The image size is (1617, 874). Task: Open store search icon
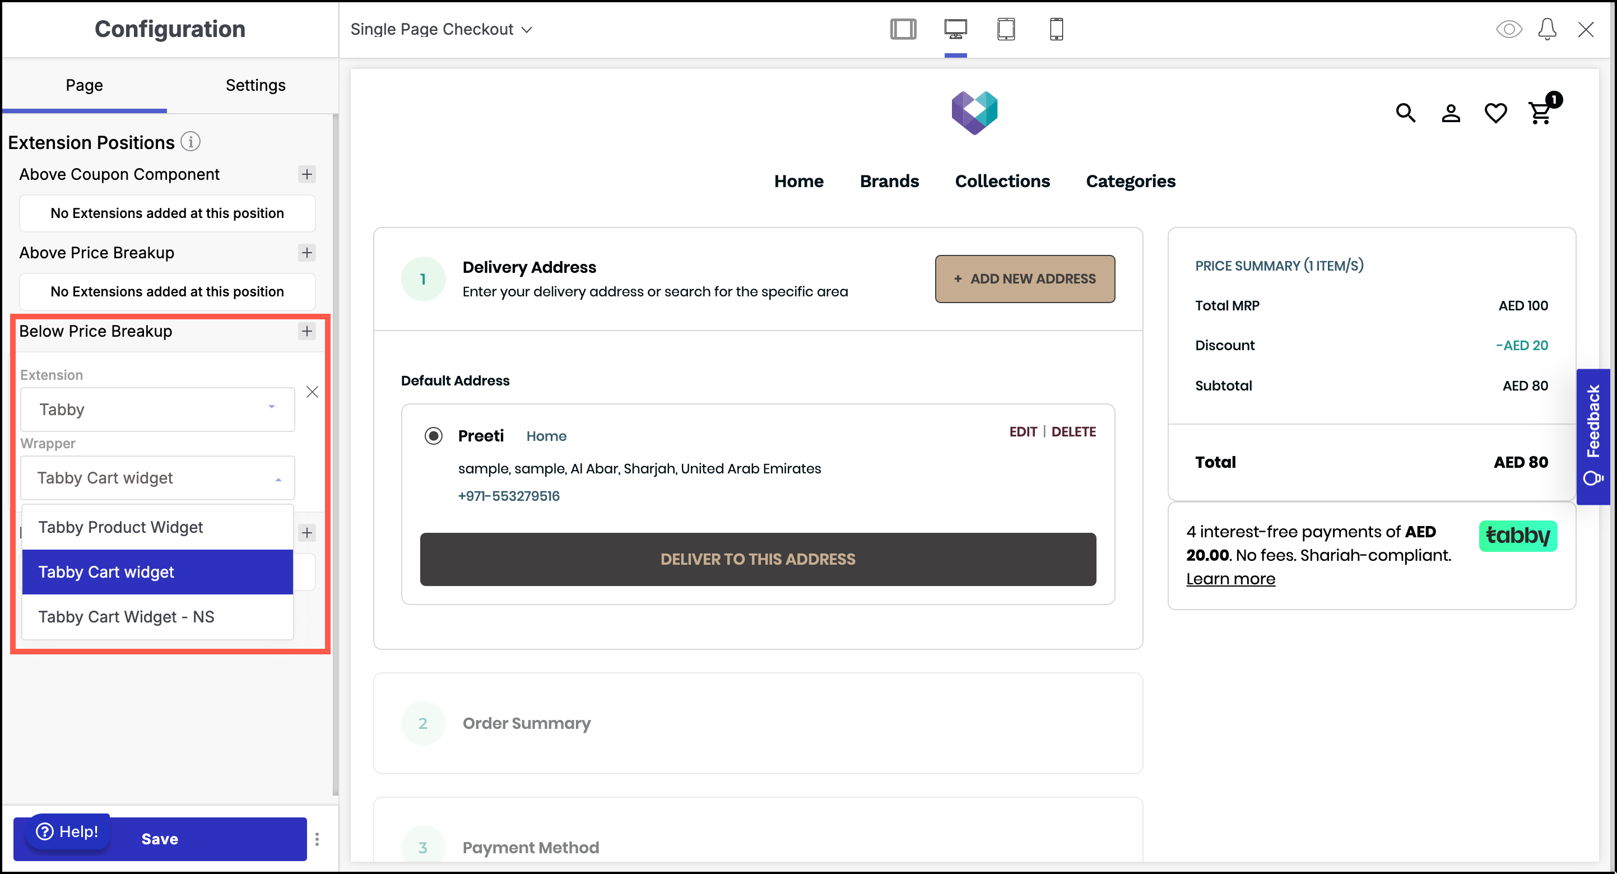point(1405,113)
